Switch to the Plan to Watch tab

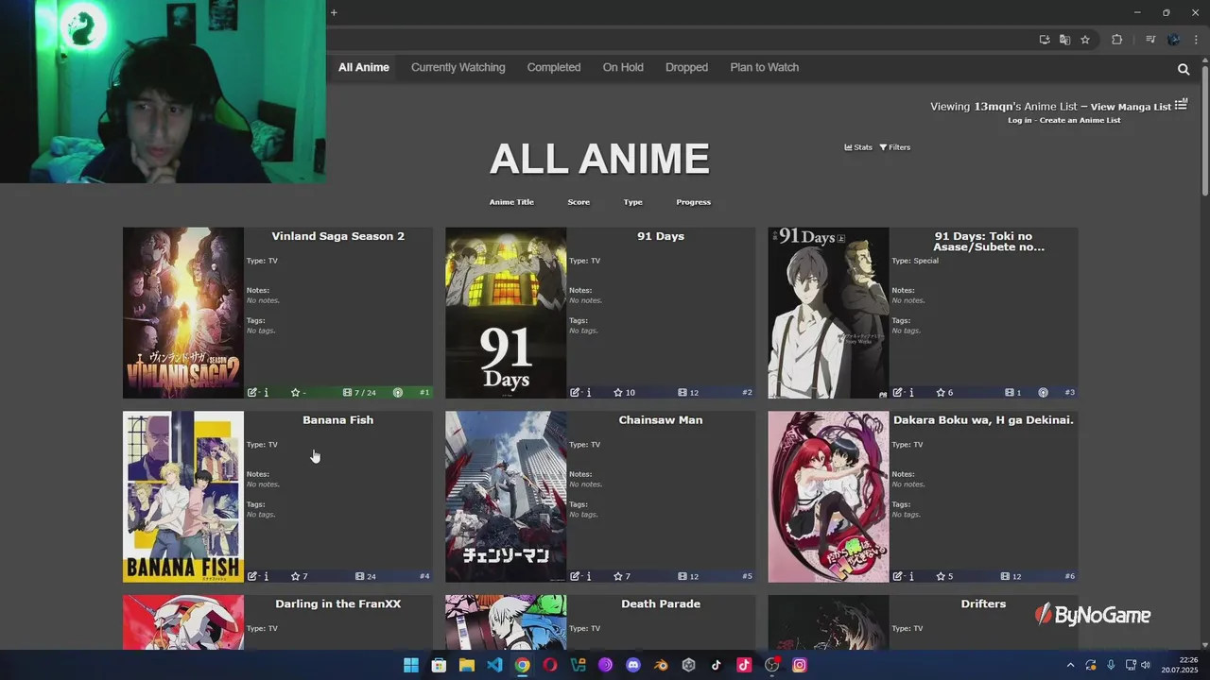point(765,67)
